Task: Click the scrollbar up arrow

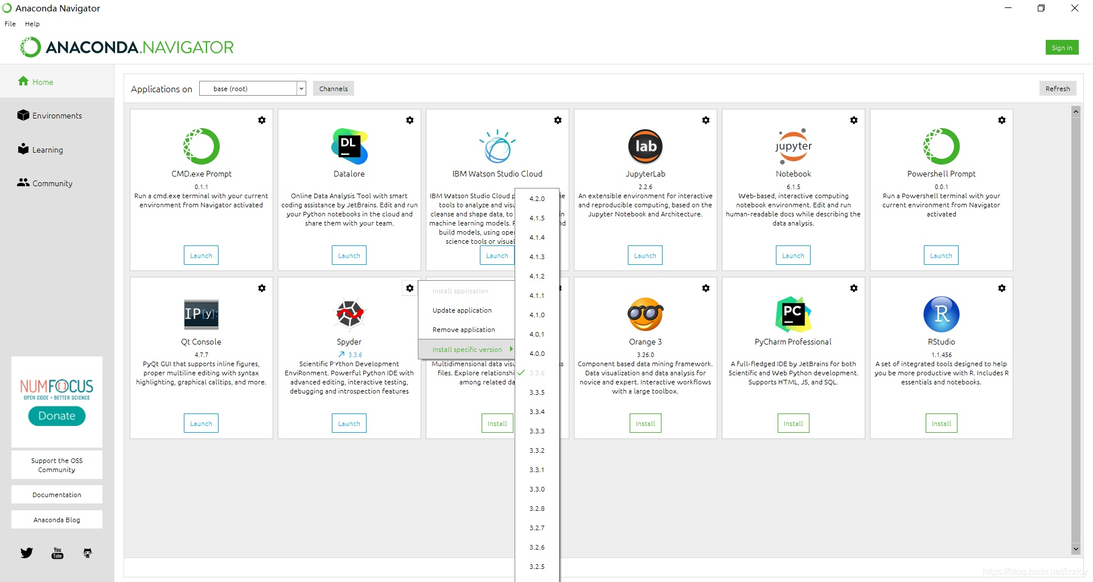Action: [1076, 112]
